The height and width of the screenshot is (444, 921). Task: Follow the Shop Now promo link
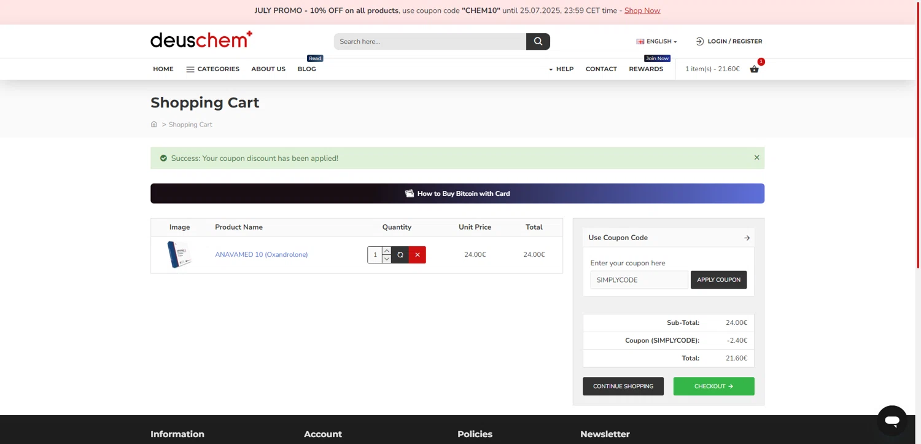pyautogui.click(x=642, y=10)
